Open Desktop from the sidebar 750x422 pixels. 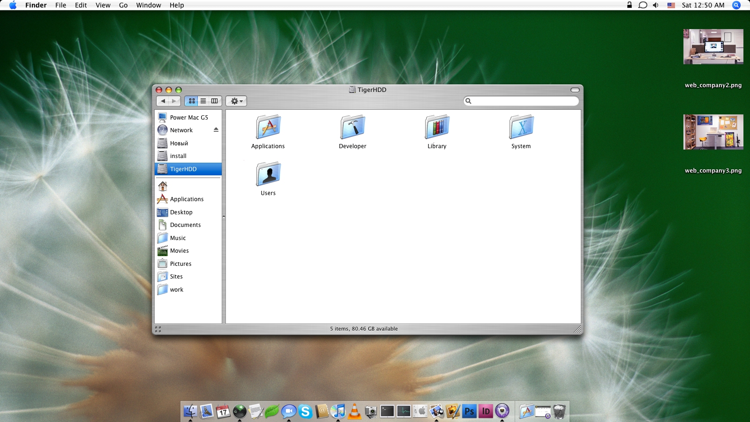tap(188, 212)
